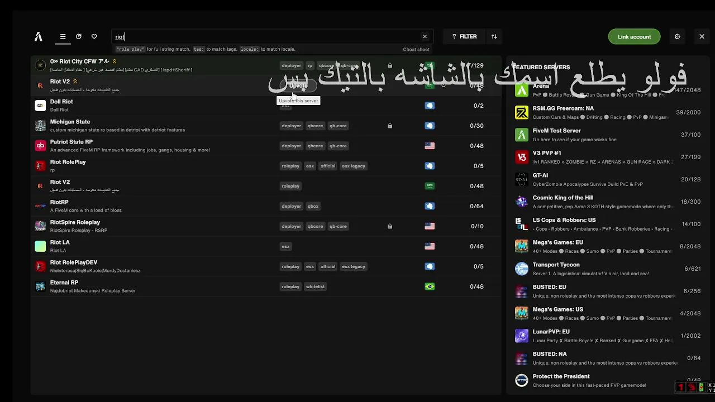Open FiveM Test Server featured entry
Screen dimensions: 715x402
607,135
